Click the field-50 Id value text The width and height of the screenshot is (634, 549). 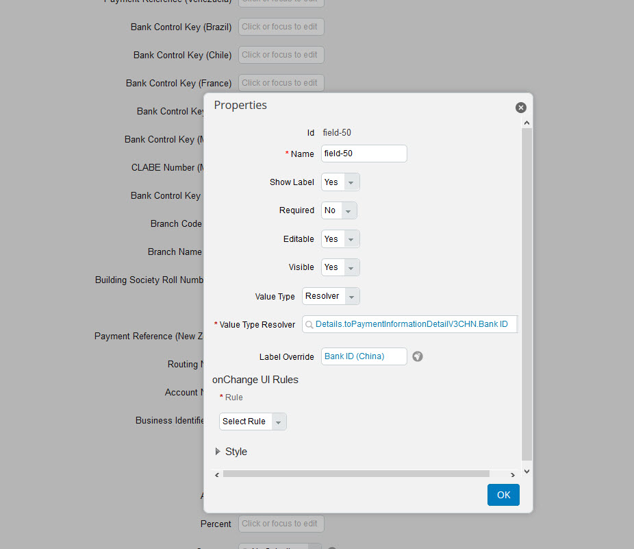click(x=337, y=133)
